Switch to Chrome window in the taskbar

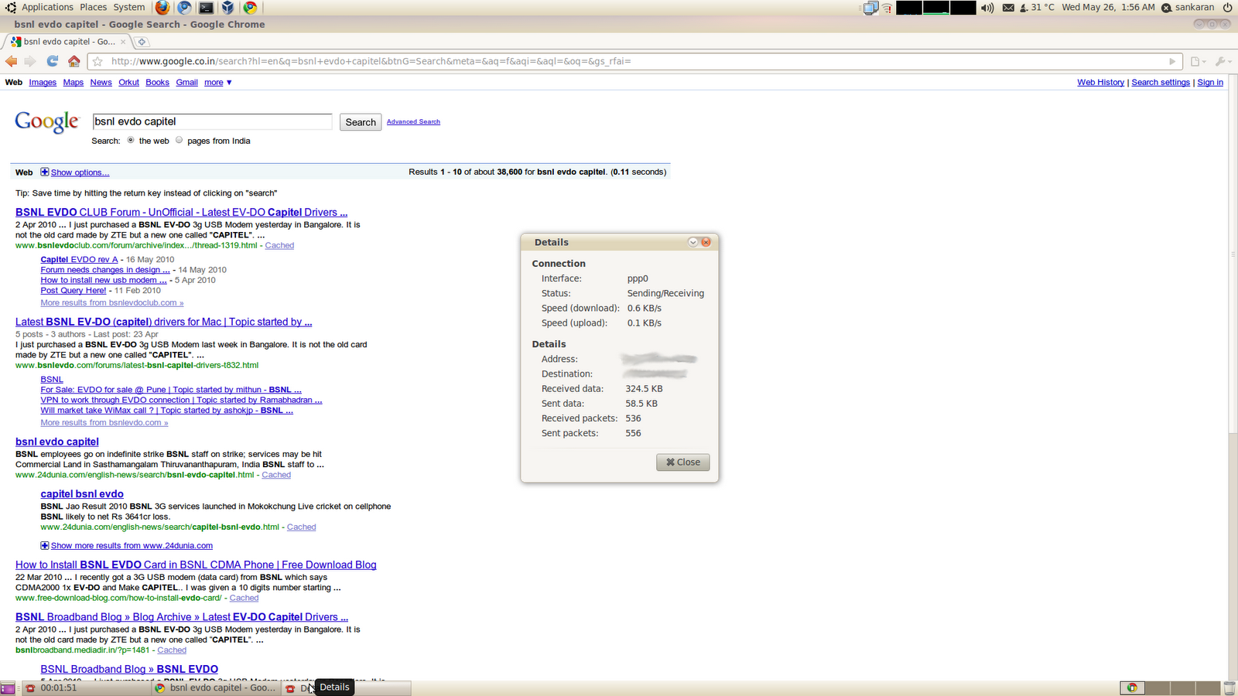tap(215, 688)
